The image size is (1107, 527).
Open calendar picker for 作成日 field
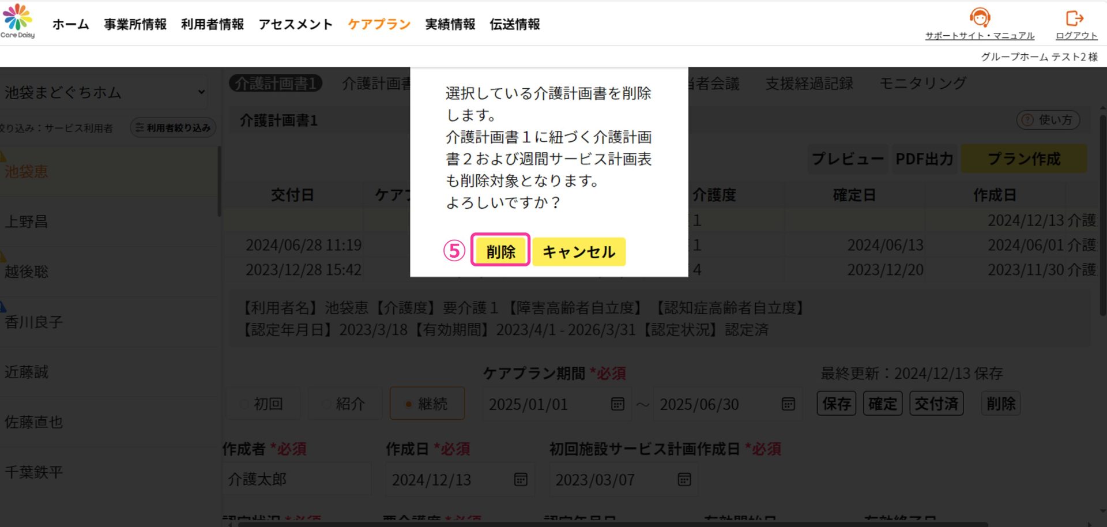521,479
